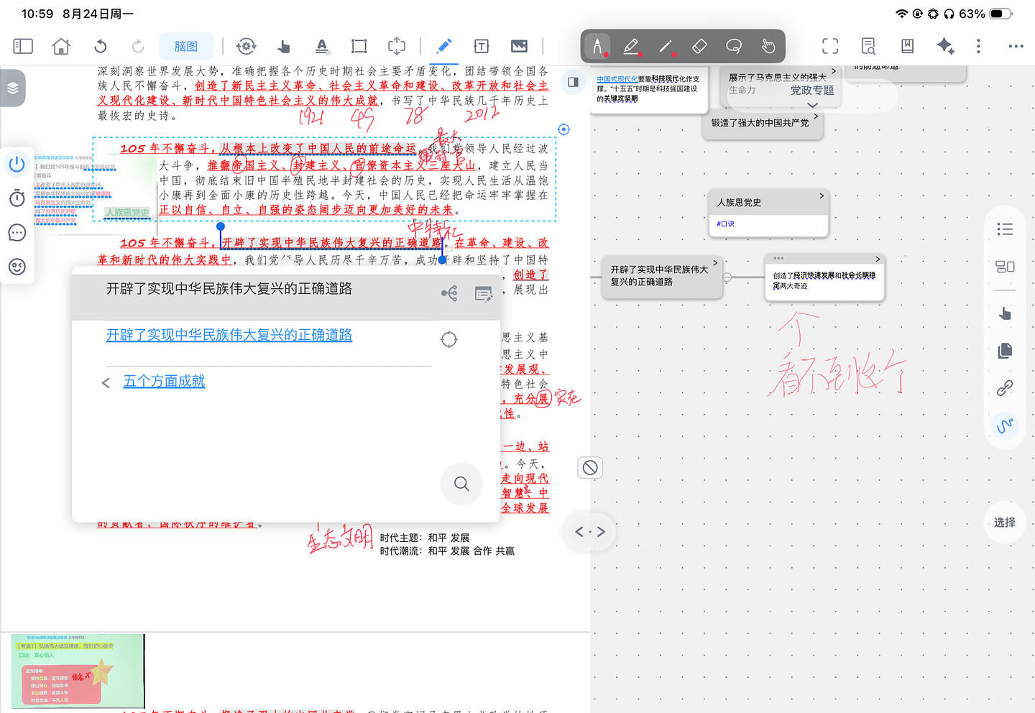Viewport: 1035px width, 713px height.
Task: Choose the image insert tool
Action: pyautogui.click(x=519, y=46)
